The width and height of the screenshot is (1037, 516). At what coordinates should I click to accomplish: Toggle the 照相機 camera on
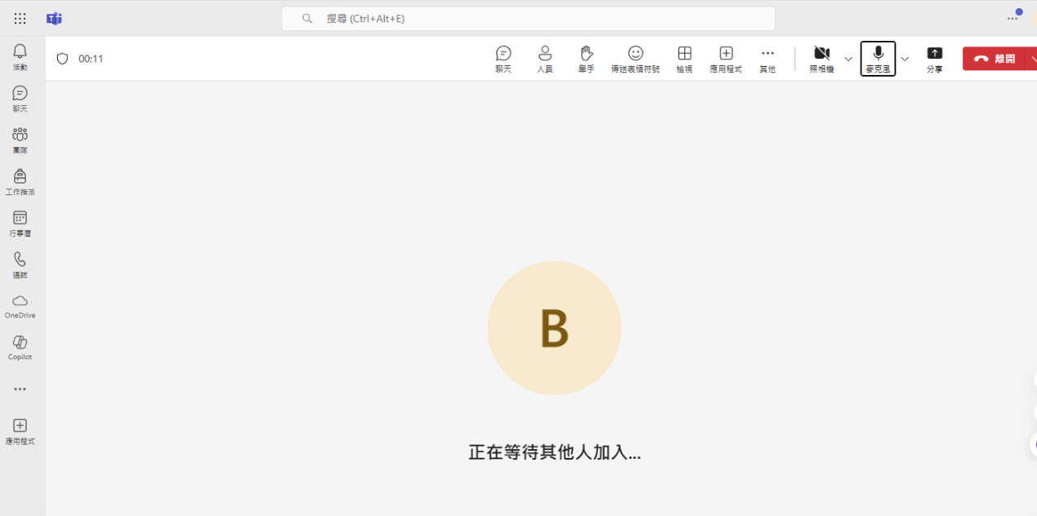[x=821, y=58]
